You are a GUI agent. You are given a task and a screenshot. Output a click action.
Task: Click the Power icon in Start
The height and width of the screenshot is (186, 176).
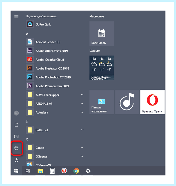(16, 160)
